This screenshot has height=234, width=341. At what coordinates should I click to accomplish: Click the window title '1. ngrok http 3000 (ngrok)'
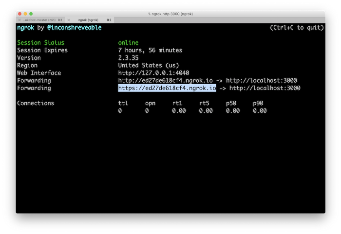170,14
